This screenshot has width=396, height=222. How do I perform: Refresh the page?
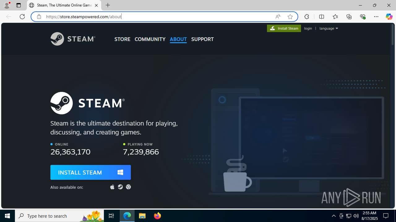pos(22,17)
